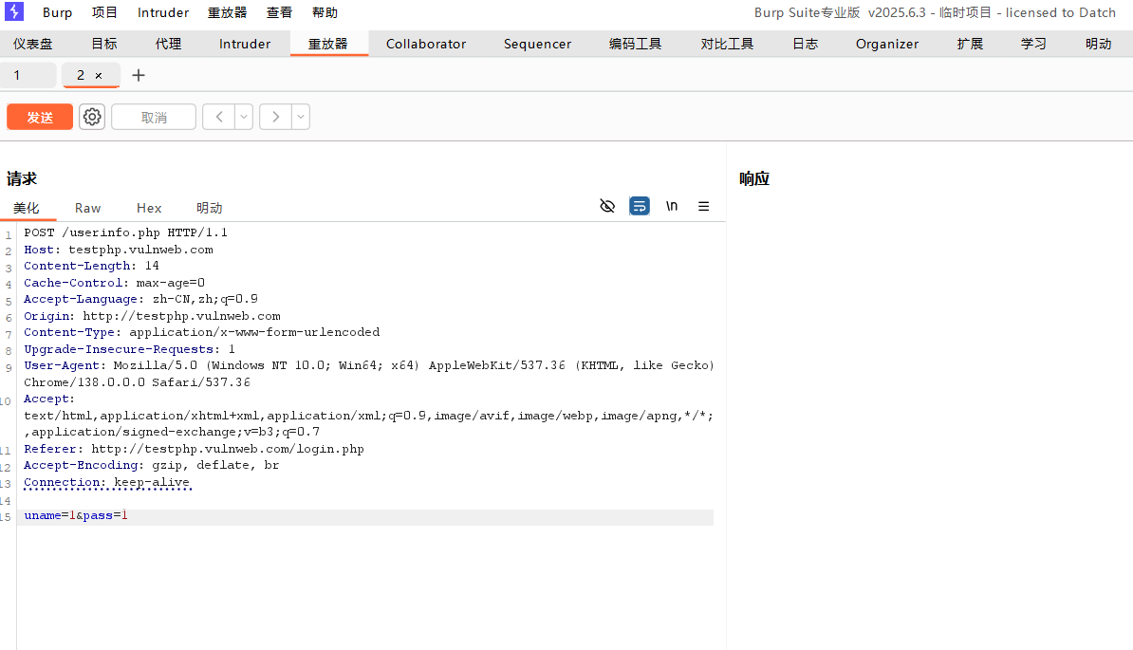The height and width of the screenshot is (650, 1133).
Task: Go forward to next request arrow
Action: point(275,117)
